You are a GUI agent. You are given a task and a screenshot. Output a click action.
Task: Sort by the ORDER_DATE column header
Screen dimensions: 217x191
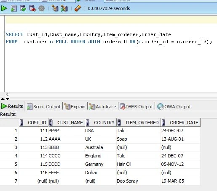click(181, 123)
